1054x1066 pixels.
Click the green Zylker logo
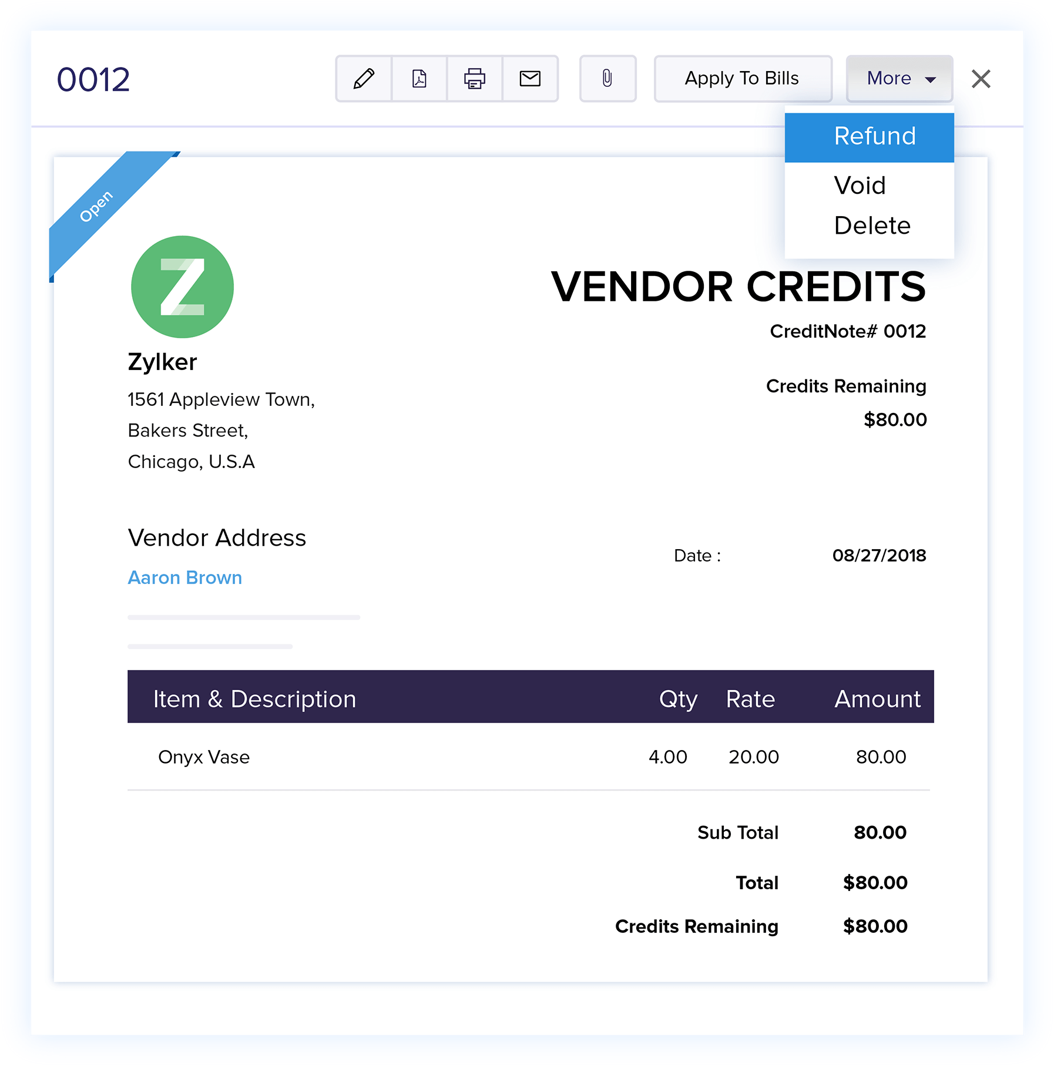[182, 287]
